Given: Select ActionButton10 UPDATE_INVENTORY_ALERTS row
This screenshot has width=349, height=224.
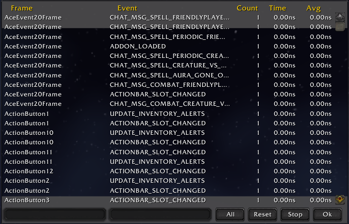Looking at the screenshot, I should click(157, 133).
